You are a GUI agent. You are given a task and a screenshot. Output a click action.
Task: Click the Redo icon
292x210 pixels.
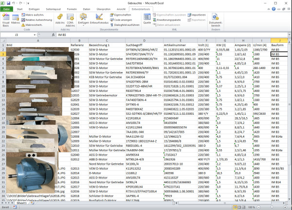click(x=20, y=3)
